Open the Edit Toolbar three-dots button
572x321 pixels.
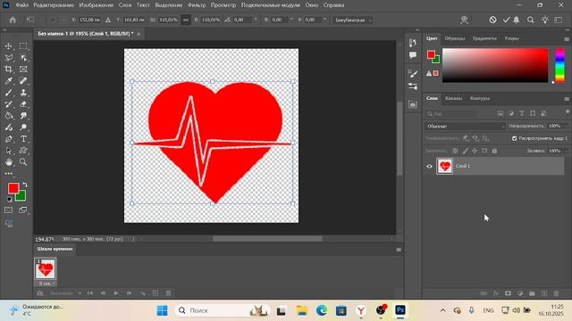pos(8,174)
